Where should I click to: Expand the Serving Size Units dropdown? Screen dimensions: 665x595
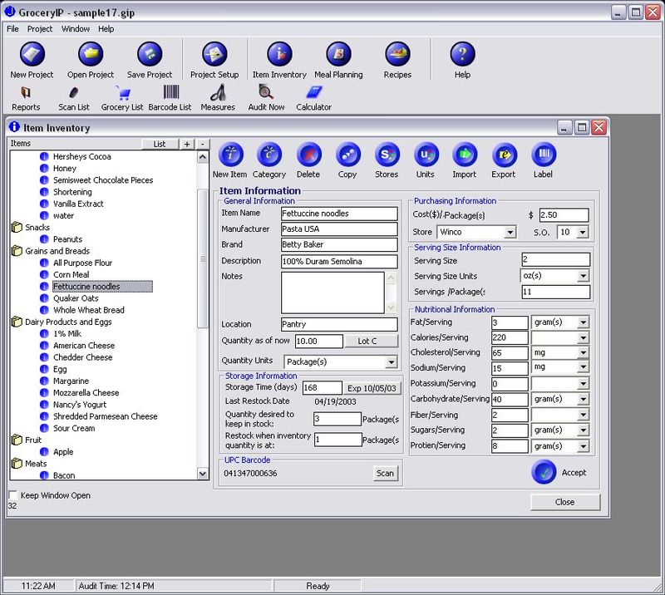coord(584,276)
